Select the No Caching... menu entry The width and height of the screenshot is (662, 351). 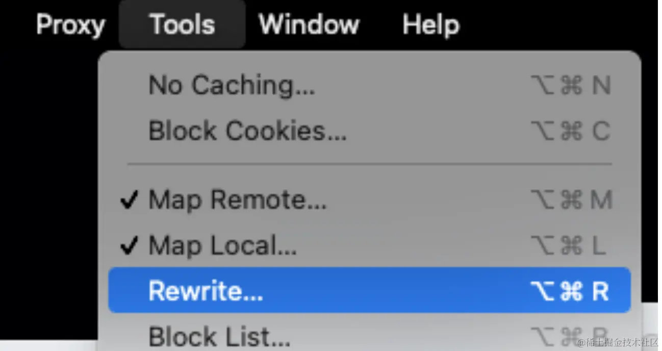[x=232, y=85]
